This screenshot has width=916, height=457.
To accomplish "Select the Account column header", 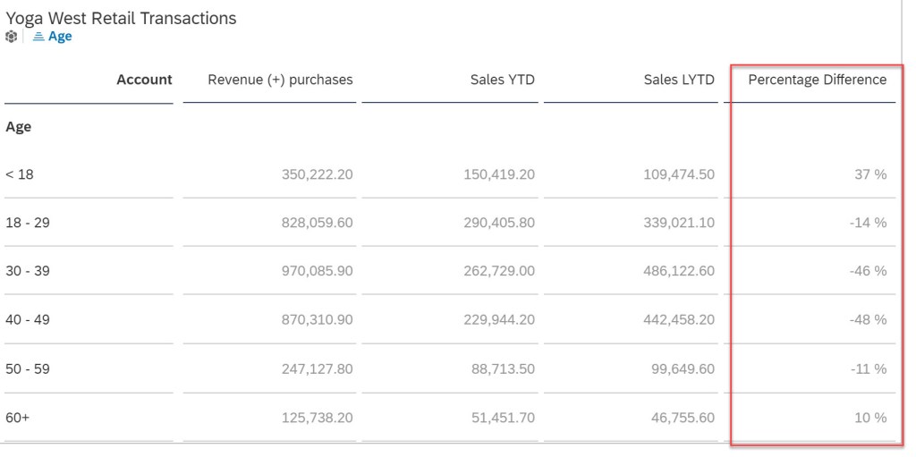I will [144, 80].
